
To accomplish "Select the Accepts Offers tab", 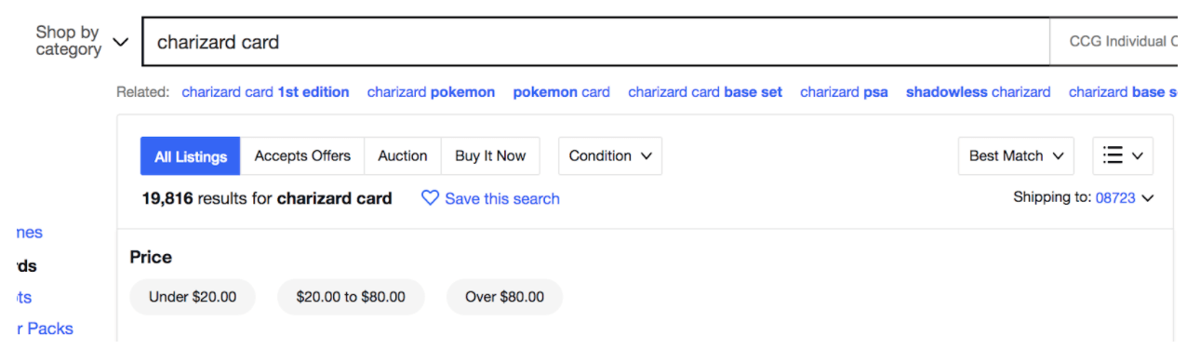I will tap(302, 156).
